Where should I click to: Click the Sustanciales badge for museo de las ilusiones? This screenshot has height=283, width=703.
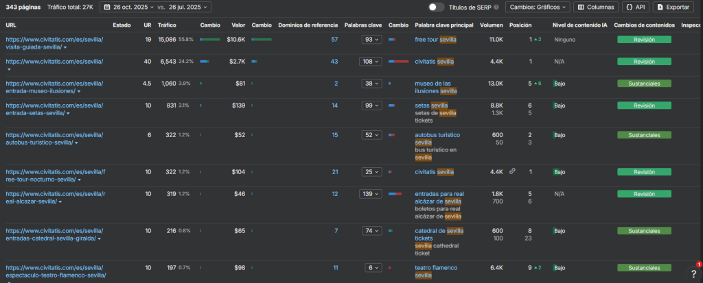(643, 84)
